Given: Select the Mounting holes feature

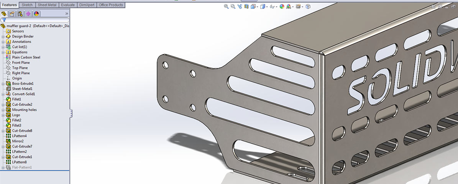Looking at the screenshot, I should [x=24, y=110].
